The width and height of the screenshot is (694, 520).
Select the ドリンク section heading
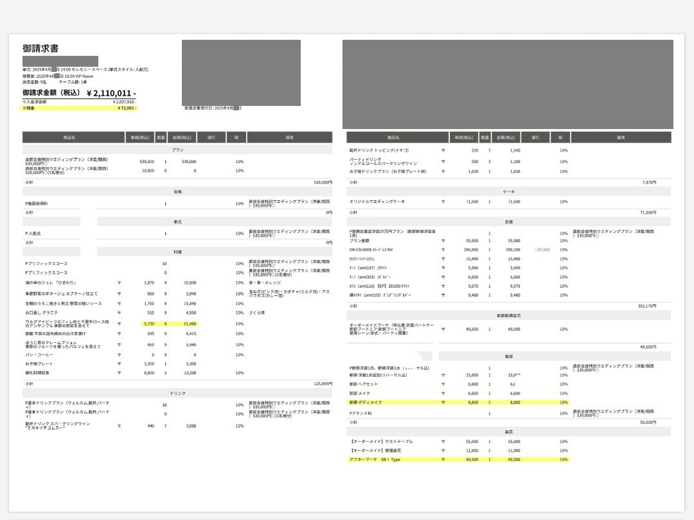[x=177, y=393]
